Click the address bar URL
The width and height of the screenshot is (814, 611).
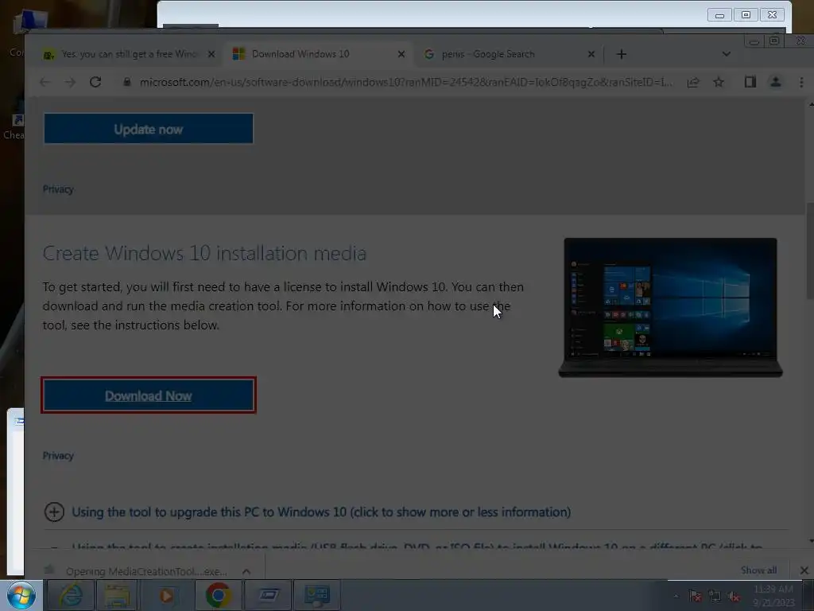point(406,82)
